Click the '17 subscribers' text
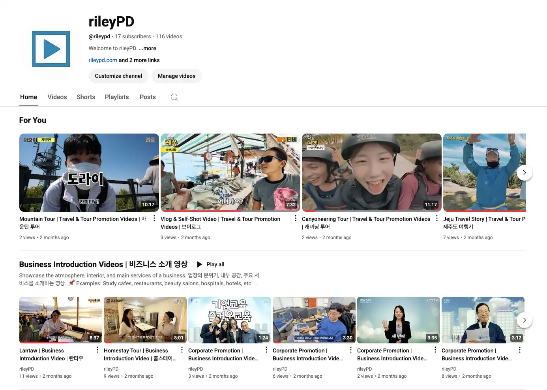 (x=133, y=36)
